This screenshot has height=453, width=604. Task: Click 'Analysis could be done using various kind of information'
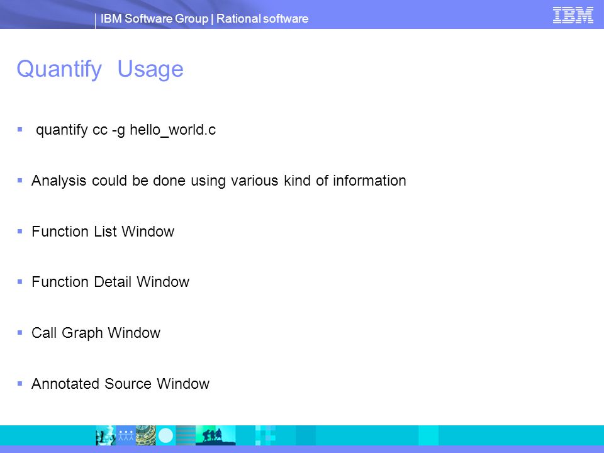point(219,181)
